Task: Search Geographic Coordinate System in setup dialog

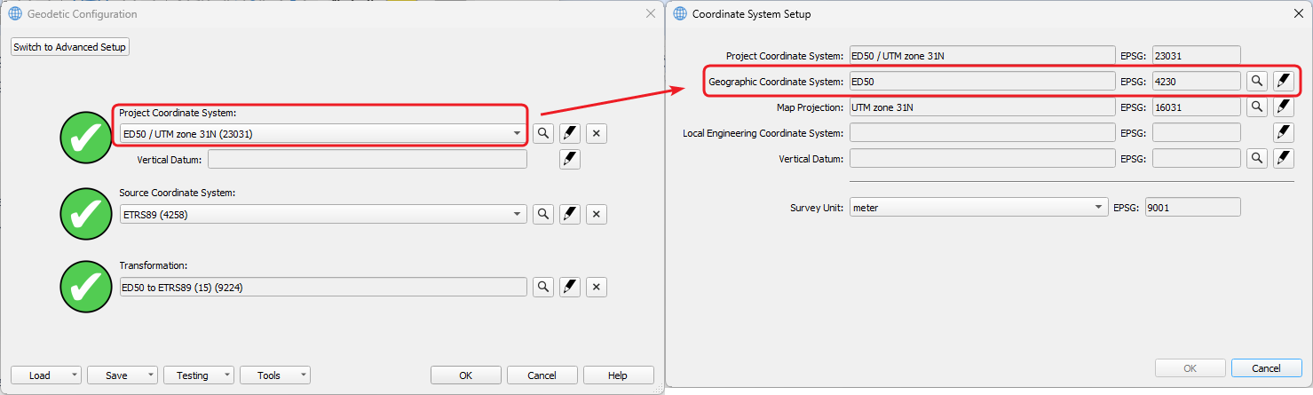Action: pos(1257,81)
